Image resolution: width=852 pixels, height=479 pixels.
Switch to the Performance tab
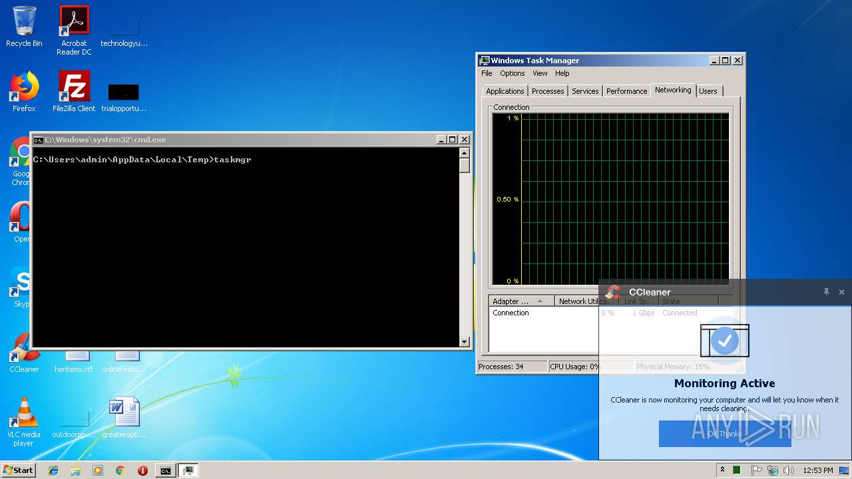(x=626, y=91)
